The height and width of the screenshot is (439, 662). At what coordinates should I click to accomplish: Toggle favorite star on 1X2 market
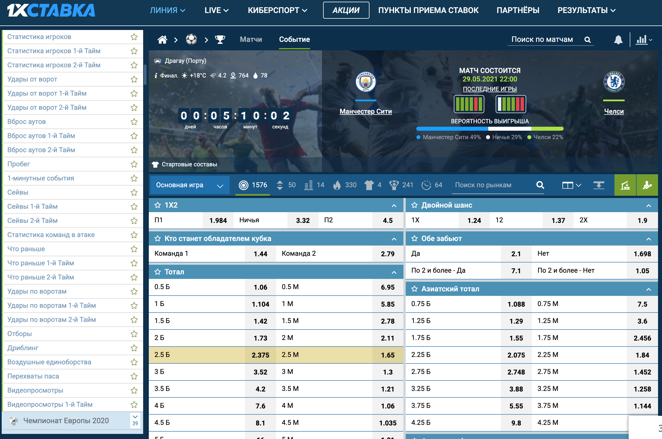pos(158,205)
